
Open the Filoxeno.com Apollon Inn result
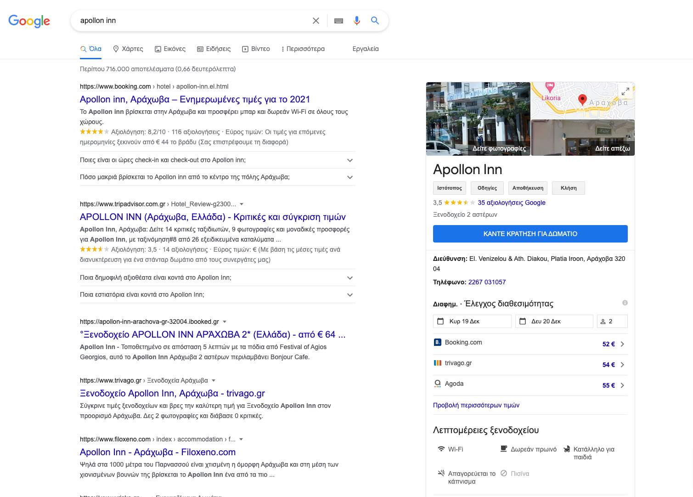tap(158, 452)
